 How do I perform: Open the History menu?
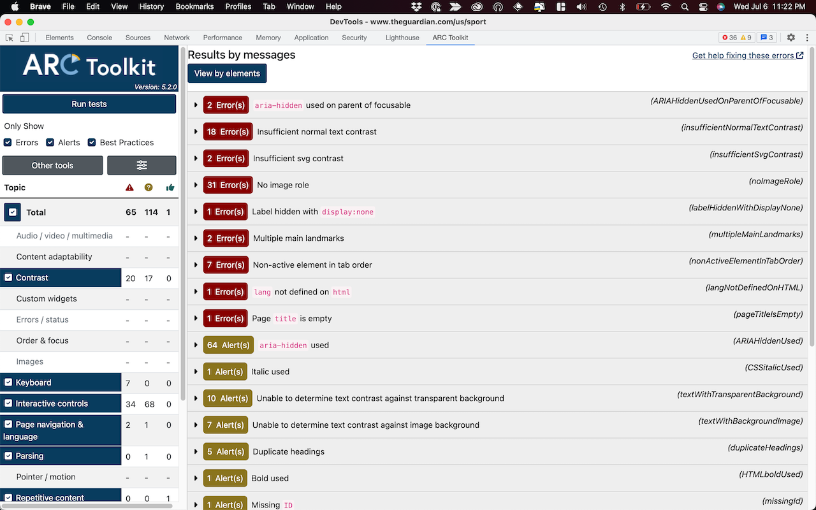[151, 6]
